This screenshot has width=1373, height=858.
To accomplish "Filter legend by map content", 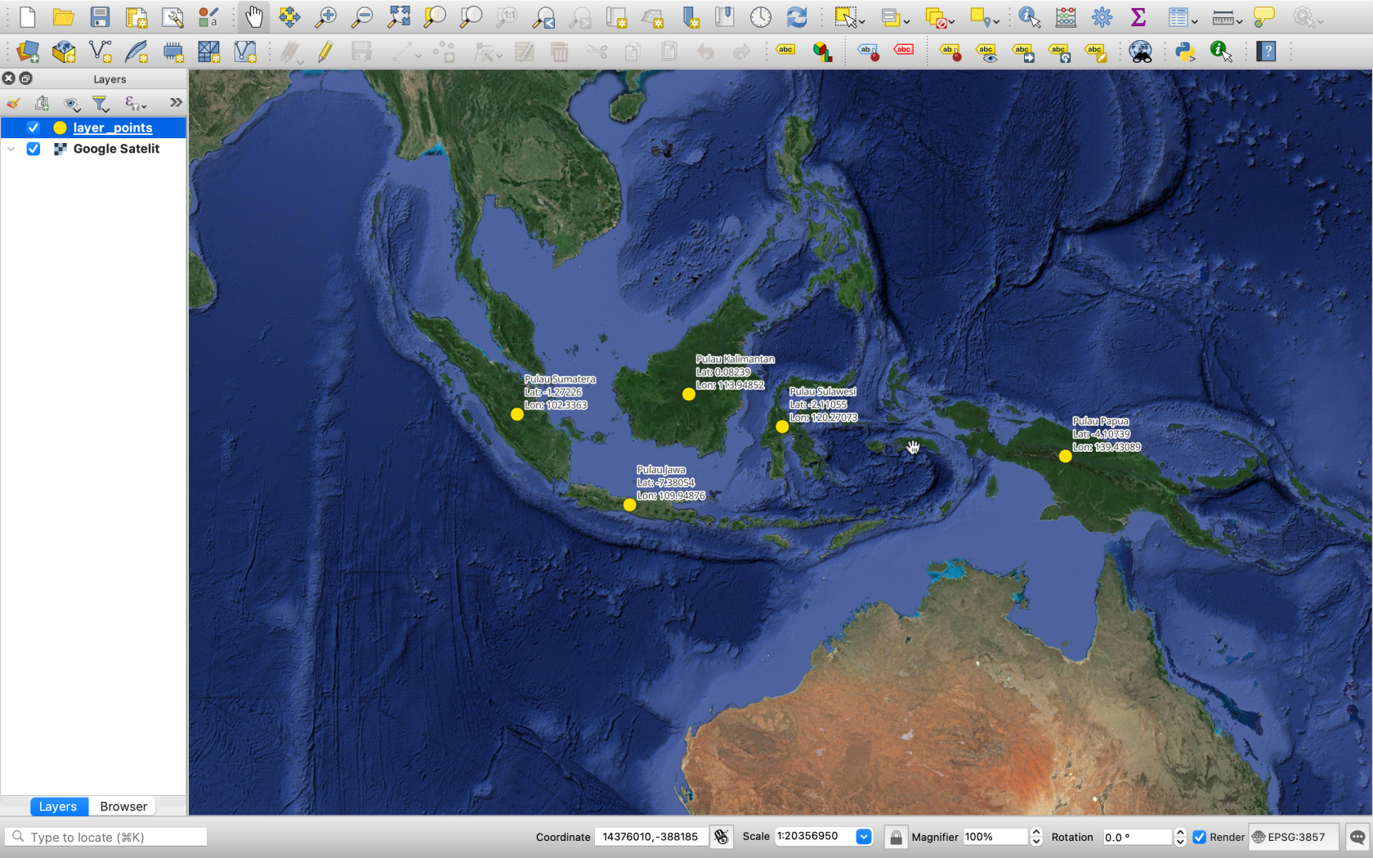I will pyautogui.click(x=101, y=103).
